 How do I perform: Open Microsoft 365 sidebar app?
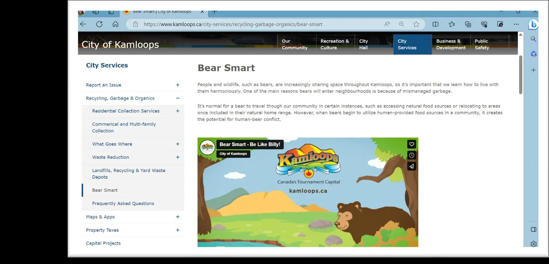pyautogui.click(x=533, y=54)
